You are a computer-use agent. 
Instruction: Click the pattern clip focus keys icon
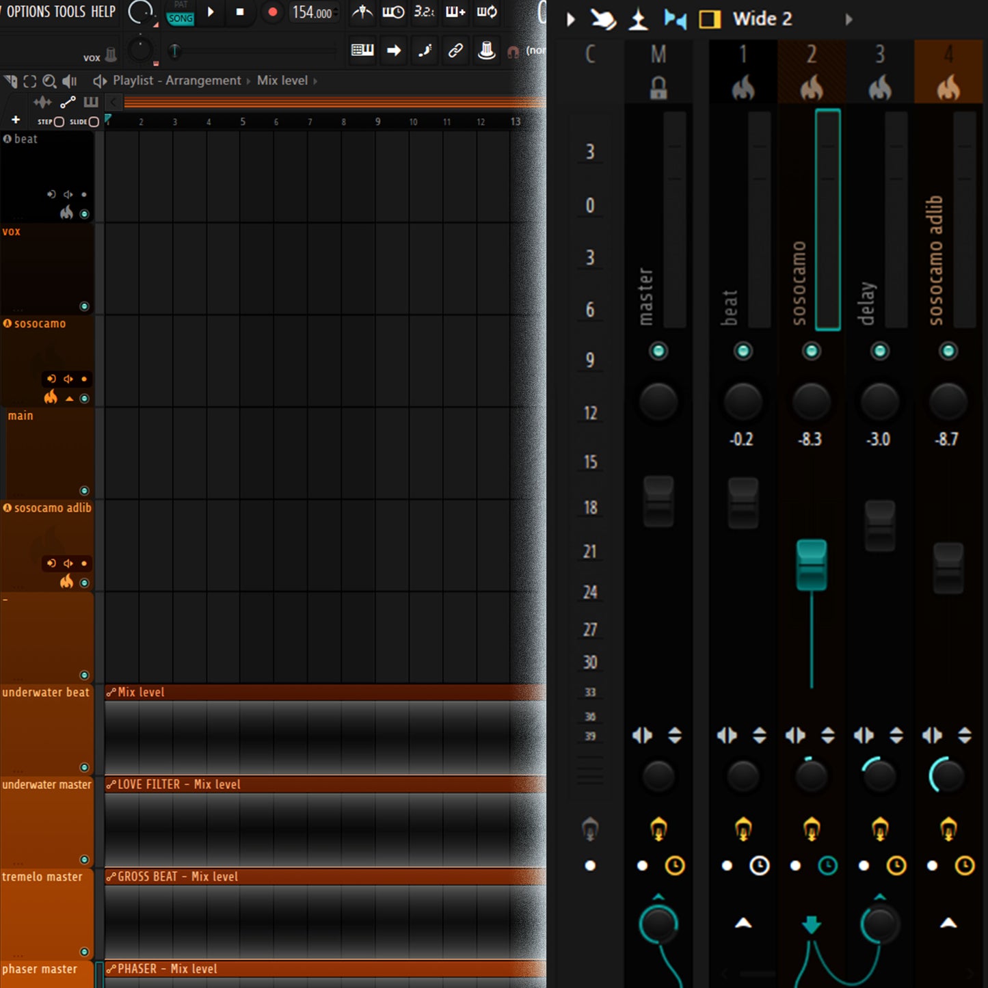91,103
